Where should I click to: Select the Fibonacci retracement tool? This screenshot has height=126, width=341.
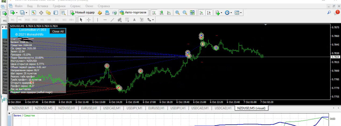tap(127, 20)
